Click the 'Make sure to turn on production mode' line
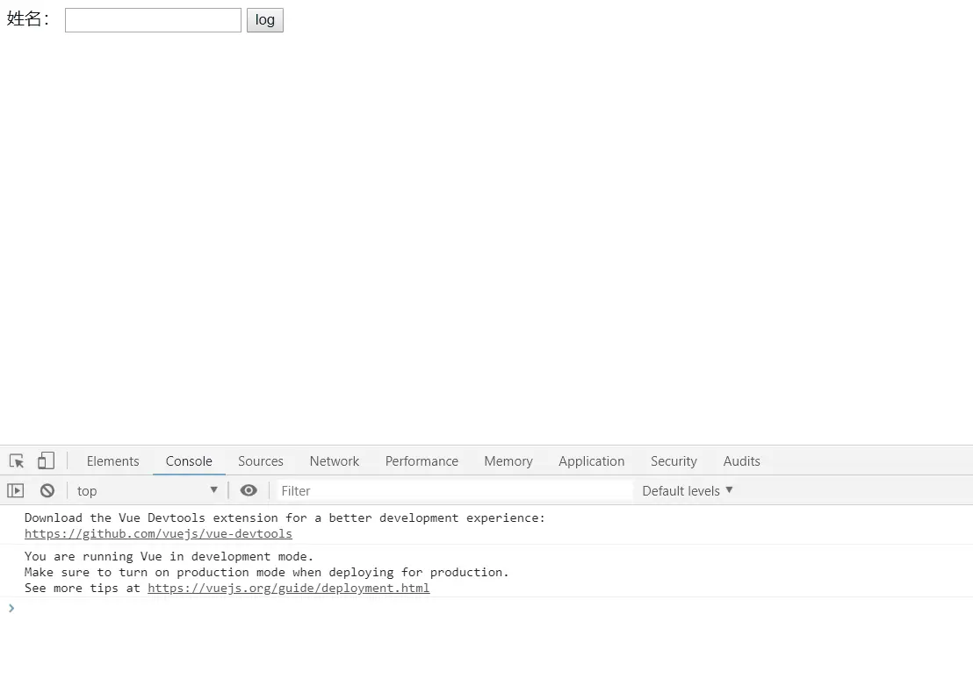The width and height of the screenshot is (973, 678). (267, 572)
